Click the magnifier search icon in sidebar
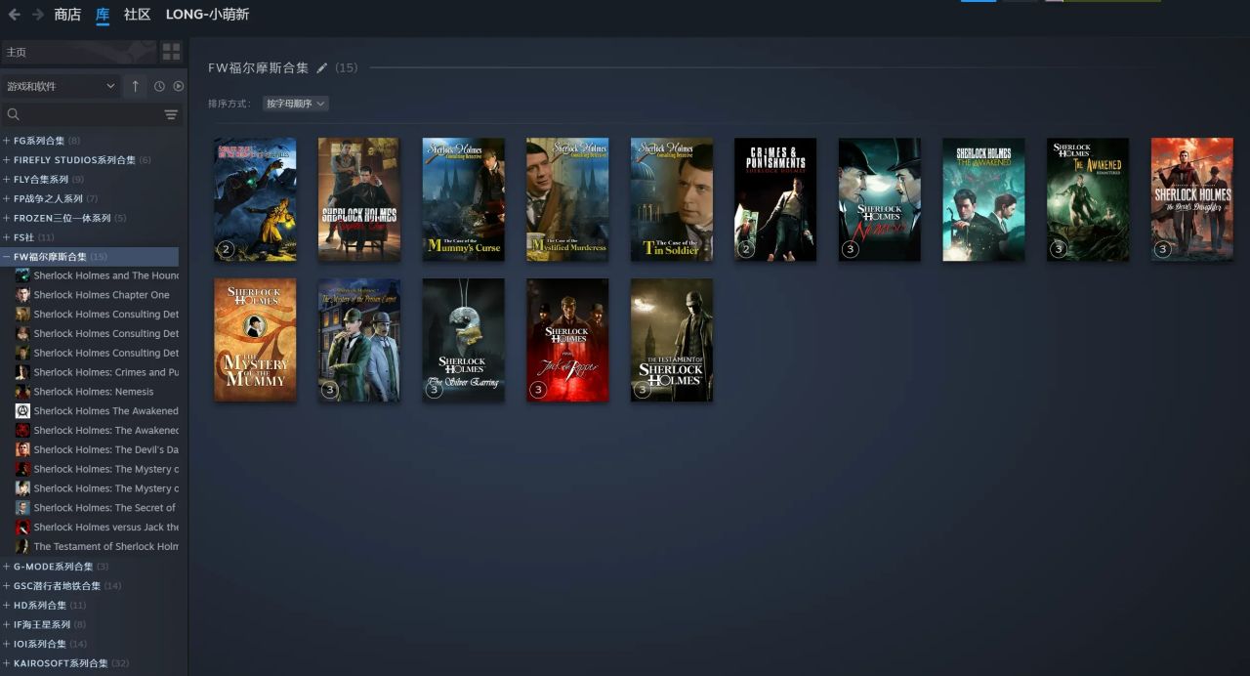The width and height of the screenshot is (1250, 676). click(13, 115)
